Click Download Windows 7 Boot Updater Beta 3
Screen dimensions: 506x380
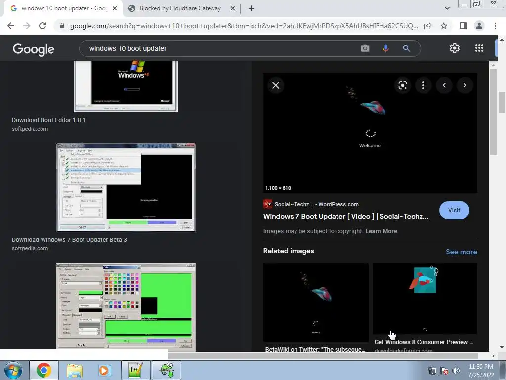[x=69, y=240]
